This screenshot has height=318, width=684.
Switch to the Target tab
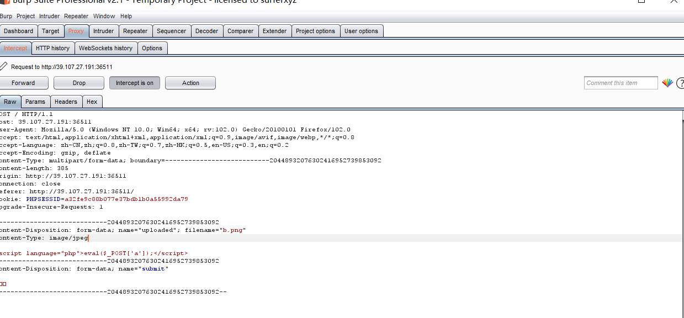(x=51, y=31)
